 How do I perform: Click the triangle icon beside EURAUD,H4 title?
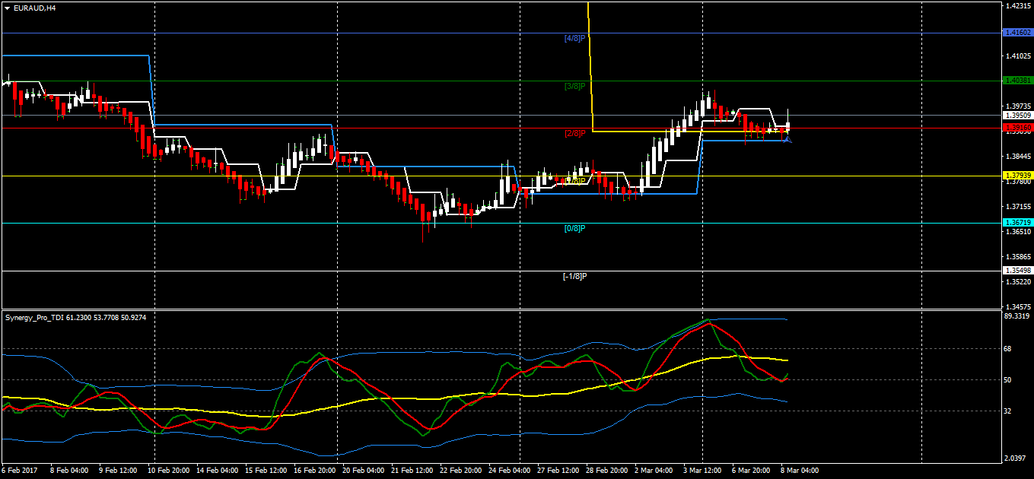click(x=7, y=8)
